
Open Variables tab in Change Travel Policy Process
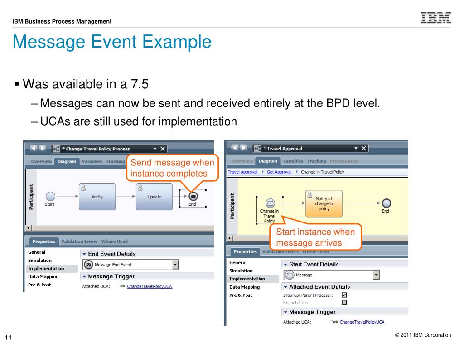[x=92, y=162]
